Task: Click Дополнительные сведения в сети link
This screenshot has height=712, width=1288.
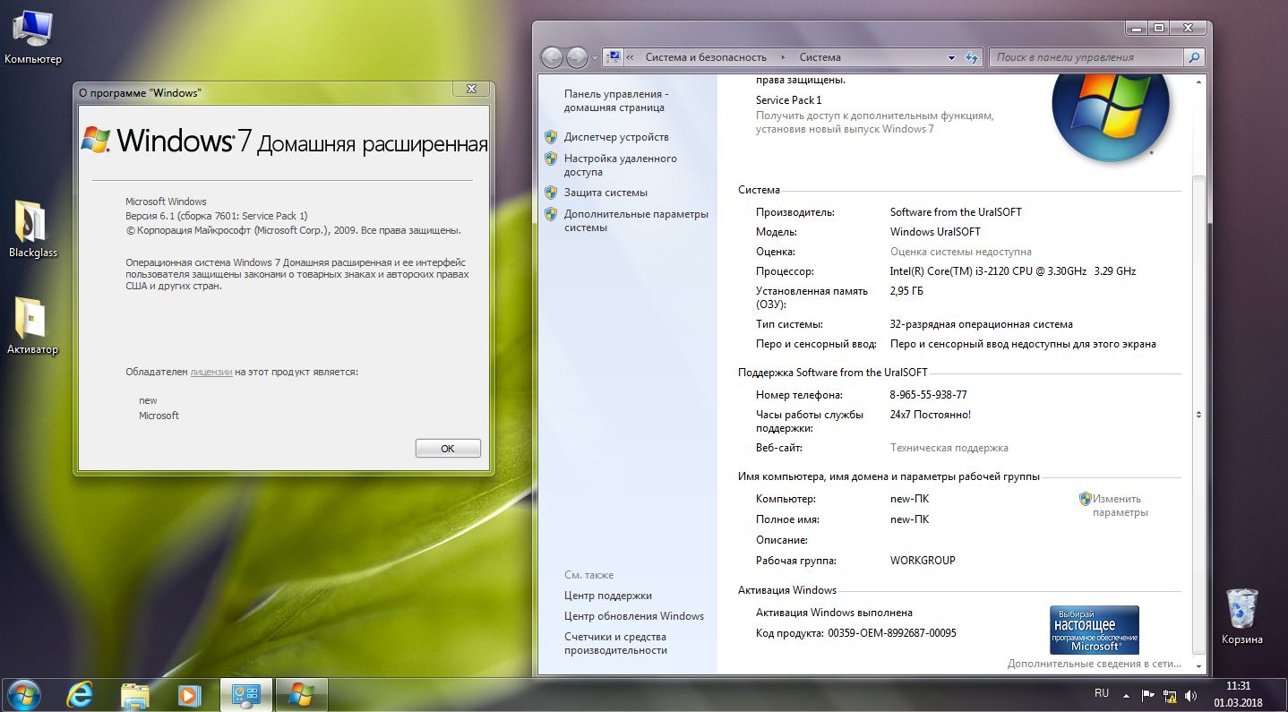Action: tap(1095, 665)
